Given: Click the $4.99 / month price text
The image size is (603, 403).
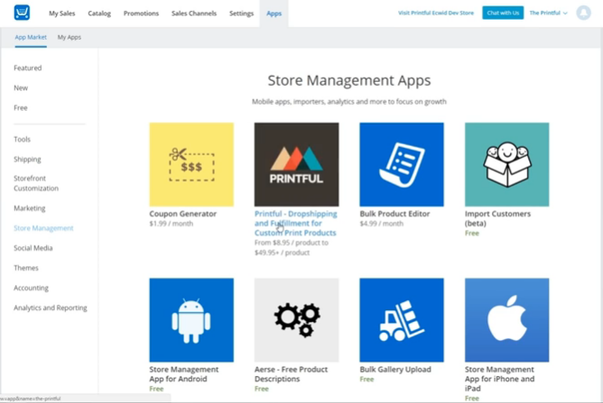Looking at the screenshot, I should tap(382, 224).
